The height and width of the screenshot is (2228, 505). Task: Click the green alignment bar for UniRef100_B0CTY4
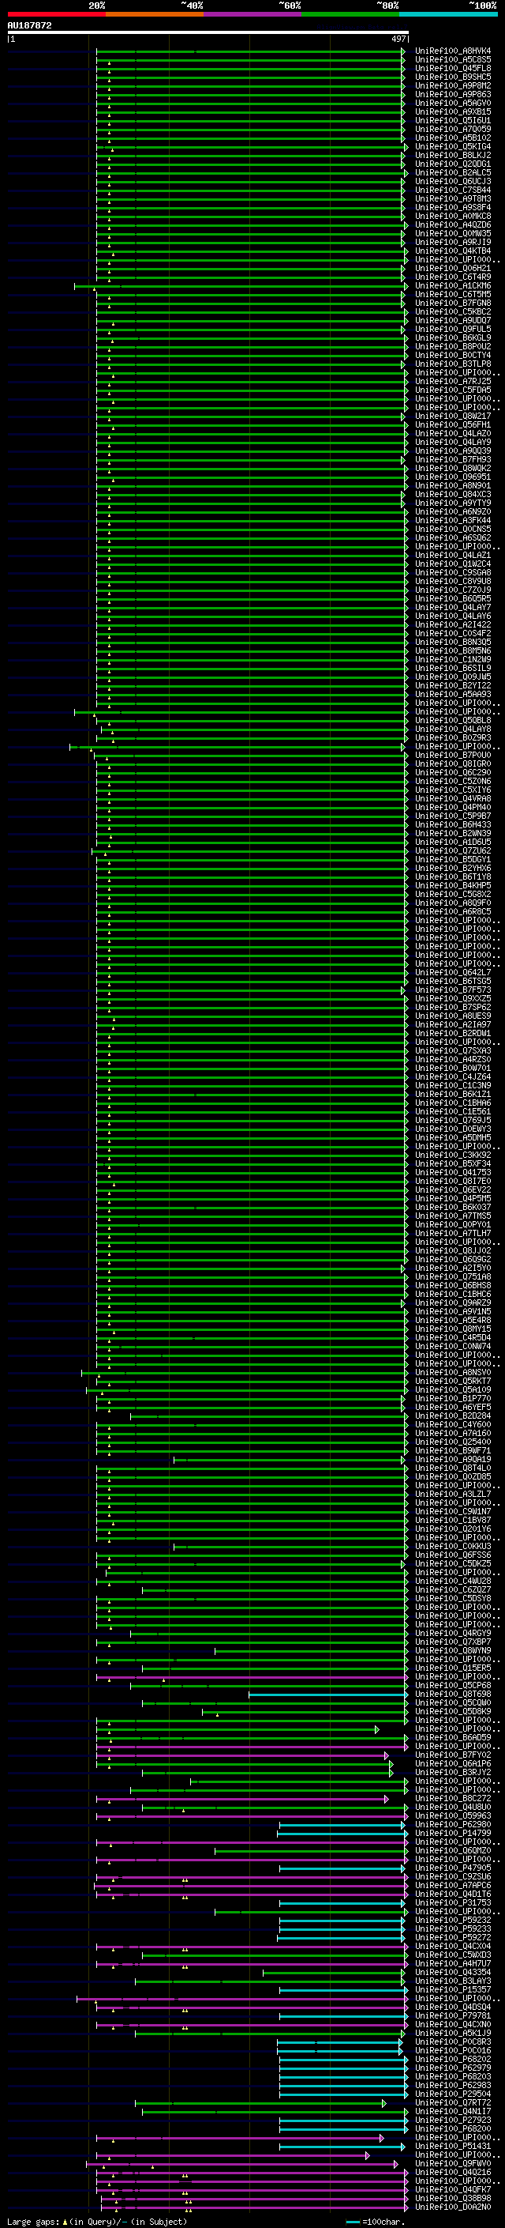pyautogui.click(x=250, y=356)
